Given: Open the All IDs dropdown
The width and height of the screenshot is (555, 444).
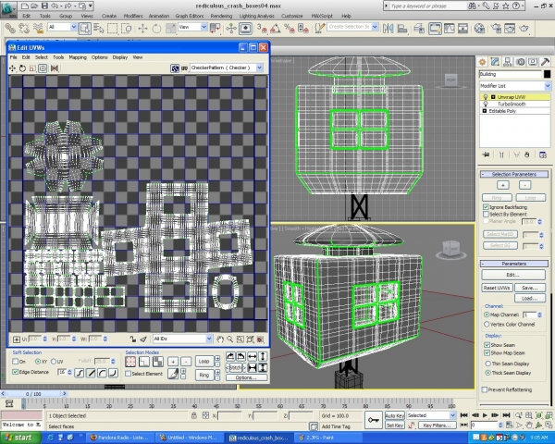Looking at the screenshot, I should click(182, 339).
